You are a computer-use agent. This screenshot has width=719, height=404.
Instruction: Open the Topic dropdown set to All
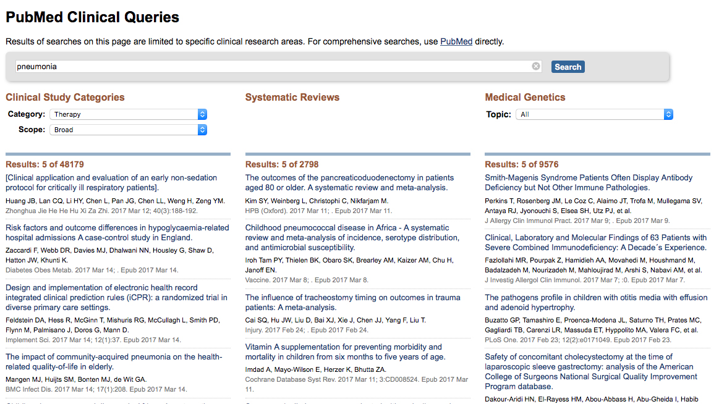click(594, 114)
